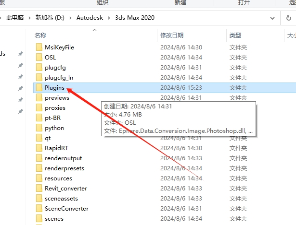Select the previews folder name

pos(57,98)
